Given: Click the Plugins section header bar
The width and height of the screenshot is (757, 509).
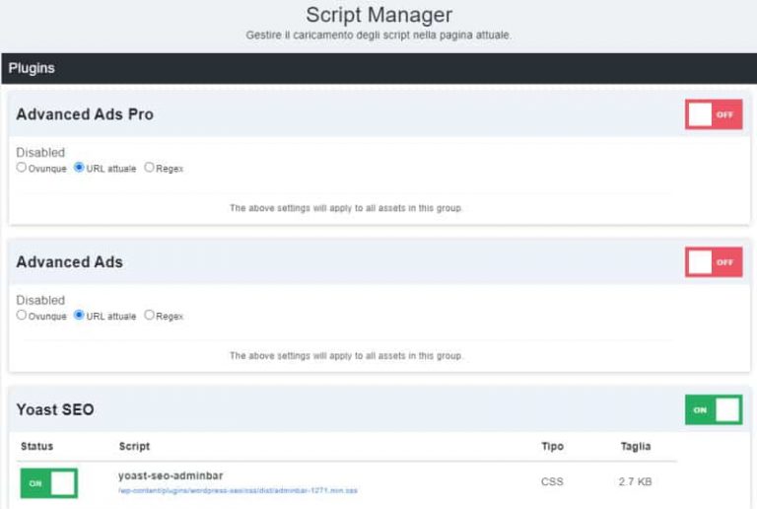Looking at the screenshot, I should coord(378,69).
